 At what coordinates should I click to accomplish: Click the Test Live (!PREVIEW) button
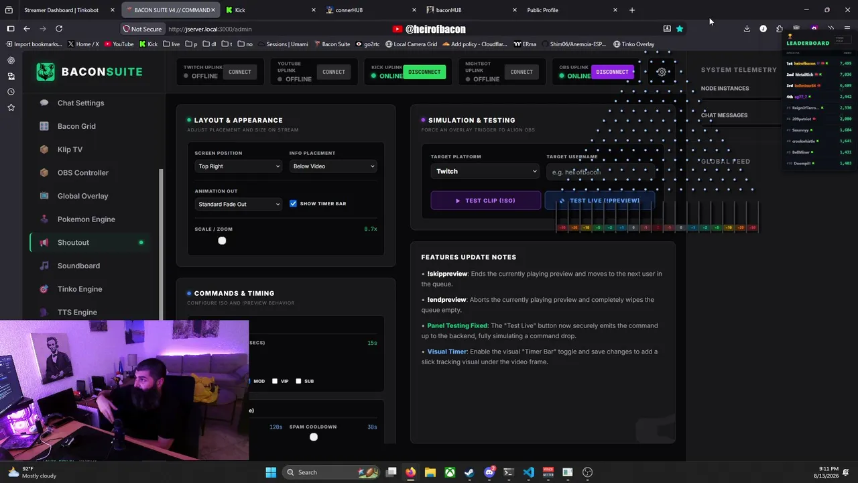[x=599, y=201]
